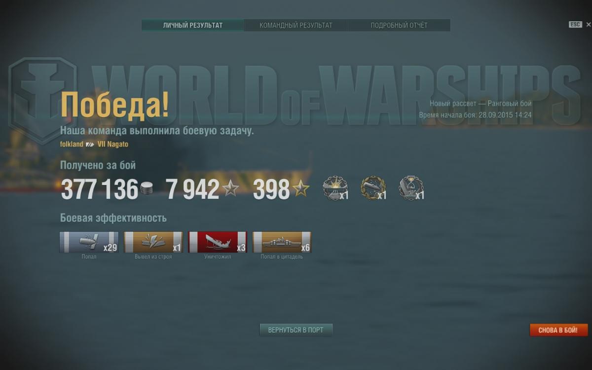Click the first achievement medal with explosion
This screenshot has width=592, height=370.
coord(335,188)
